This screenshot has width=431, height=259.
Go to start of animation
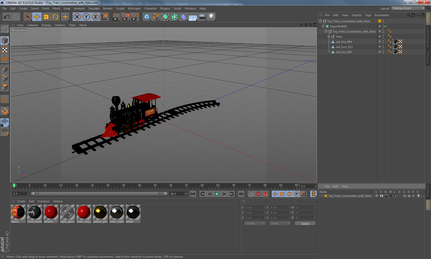click(x=193, y=194)
